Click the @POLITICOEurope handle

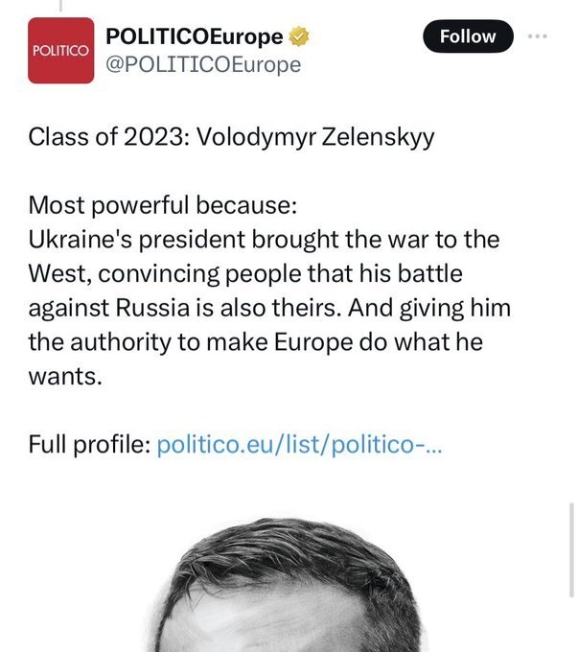[203, 64]
